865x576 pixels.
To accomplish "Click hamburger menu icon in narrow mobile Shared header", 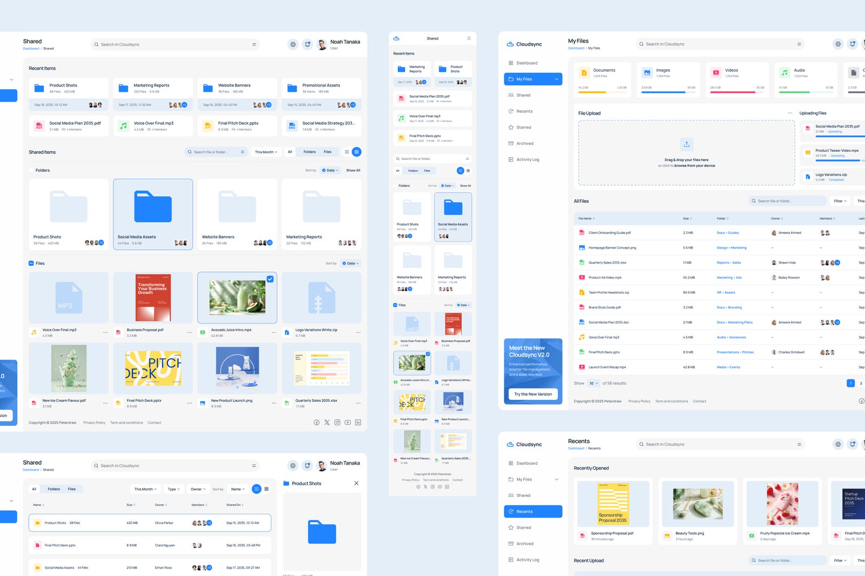I will coord(469,38).
